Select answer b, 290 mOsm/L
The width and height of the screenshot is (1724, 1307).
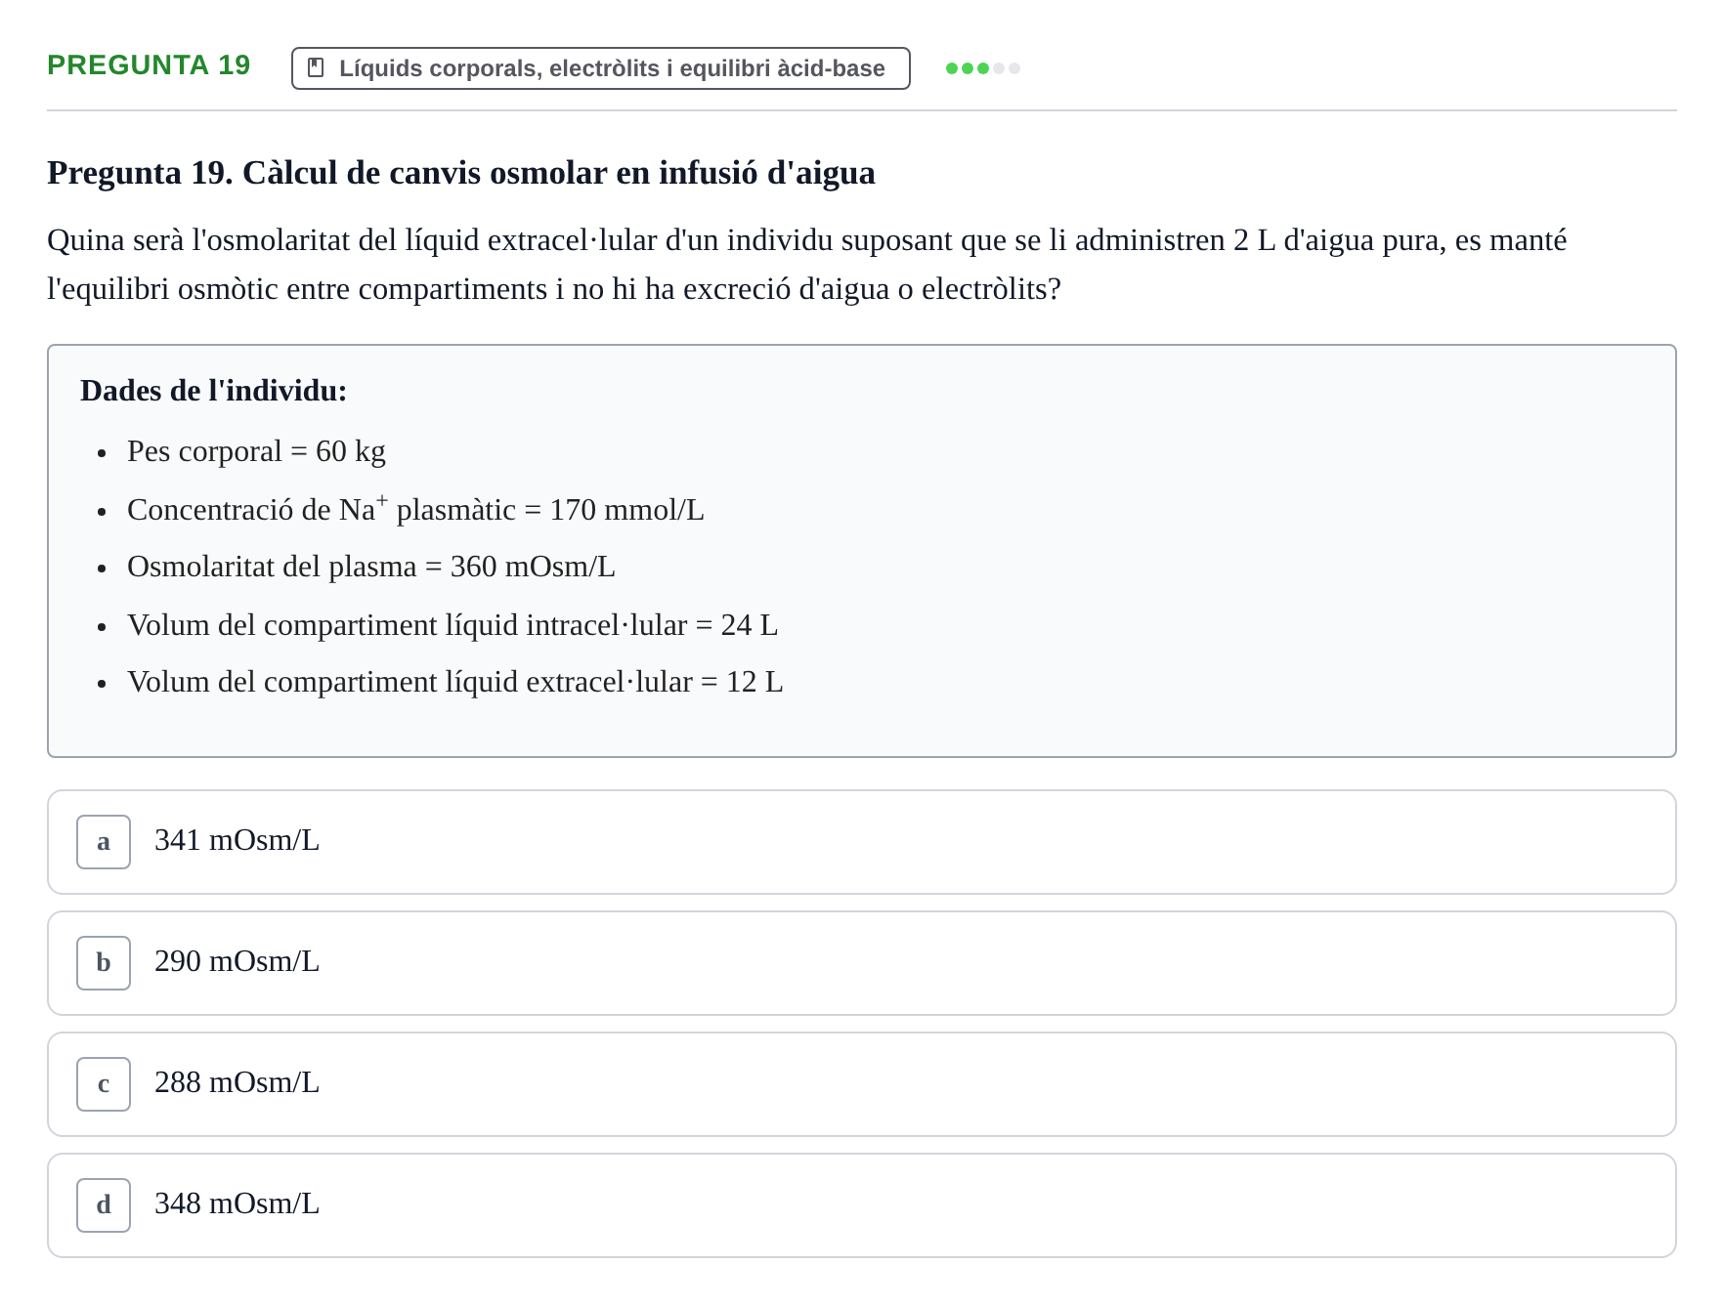click(862, 963)
